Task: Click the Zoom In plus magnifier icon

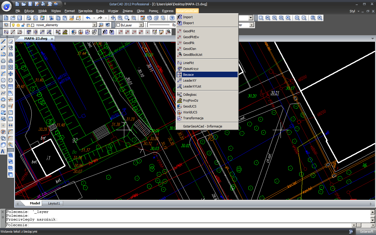Action: (297, 18)
